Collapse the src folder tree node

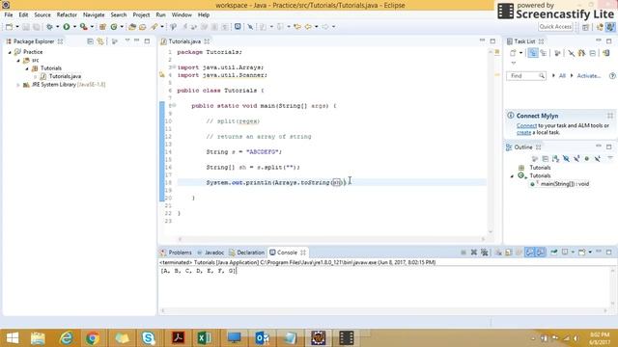tap(18, 60)
